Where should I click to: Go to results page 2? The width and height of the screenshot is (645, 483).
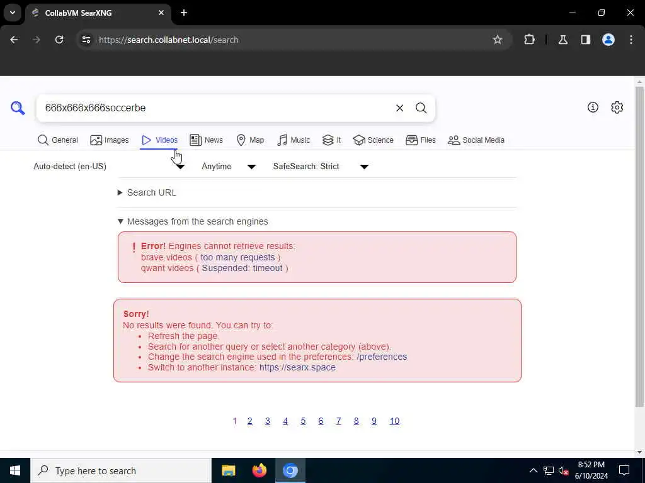pyautogui.click(x=249, y=421)
